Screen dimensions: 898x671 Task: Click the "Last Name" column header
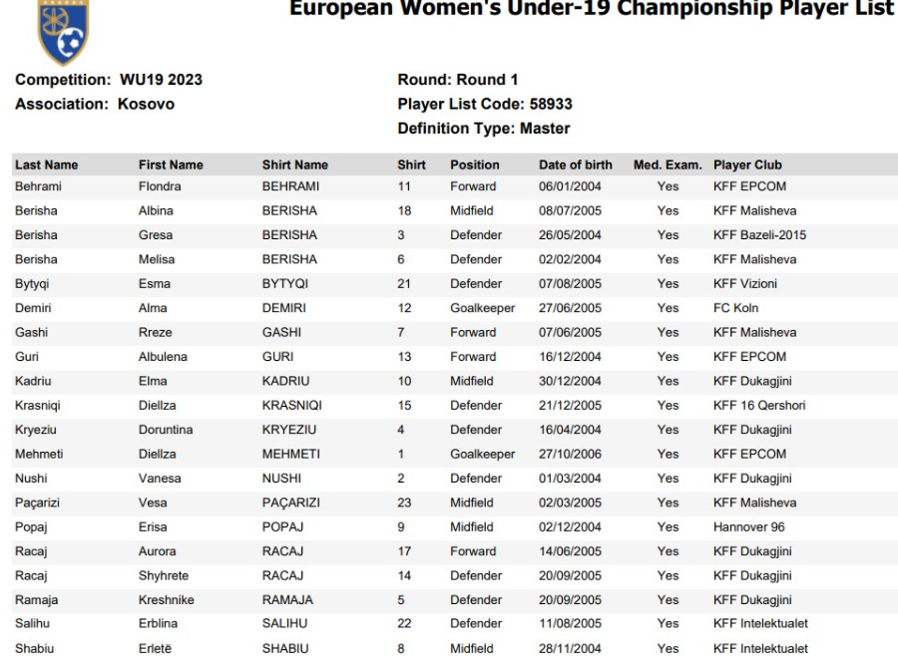click(46, 165)
